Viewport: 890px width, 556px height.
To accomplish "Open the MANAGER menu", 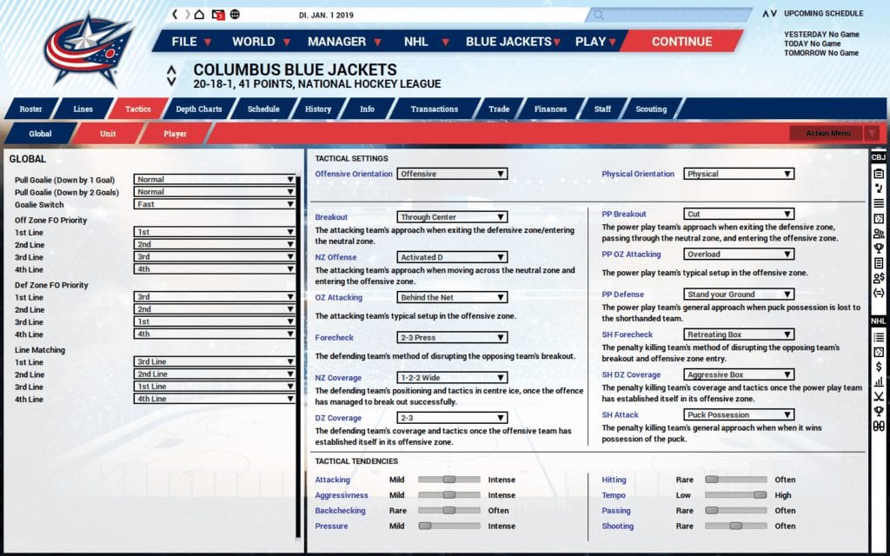I will [342, 42].
